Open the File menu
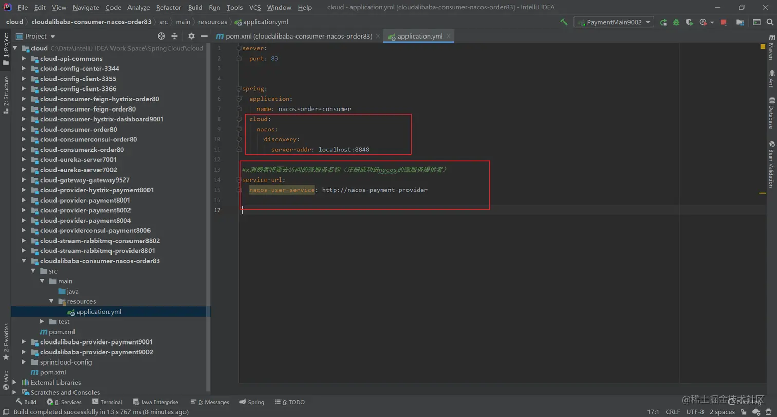This screenshot has width=777, height=417. click(23, 7)
